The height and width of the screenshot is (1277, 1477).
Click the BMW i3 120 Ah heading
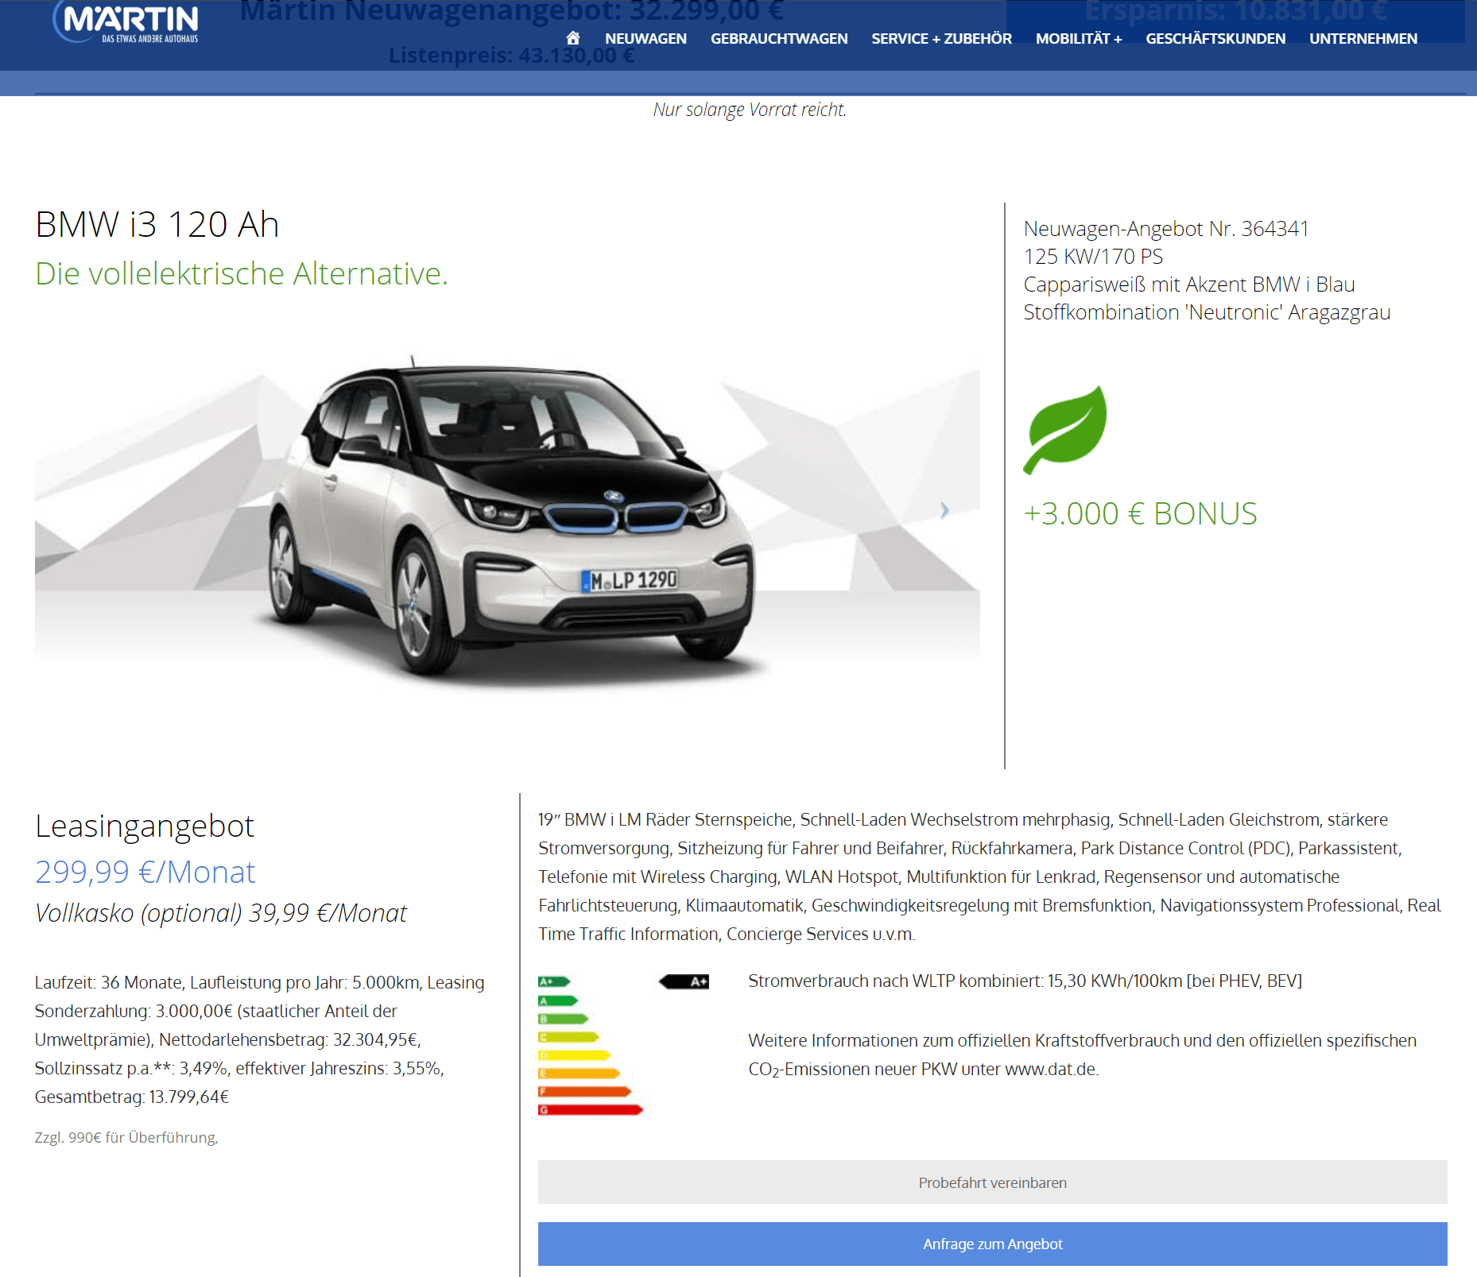(x=157, y=225)
